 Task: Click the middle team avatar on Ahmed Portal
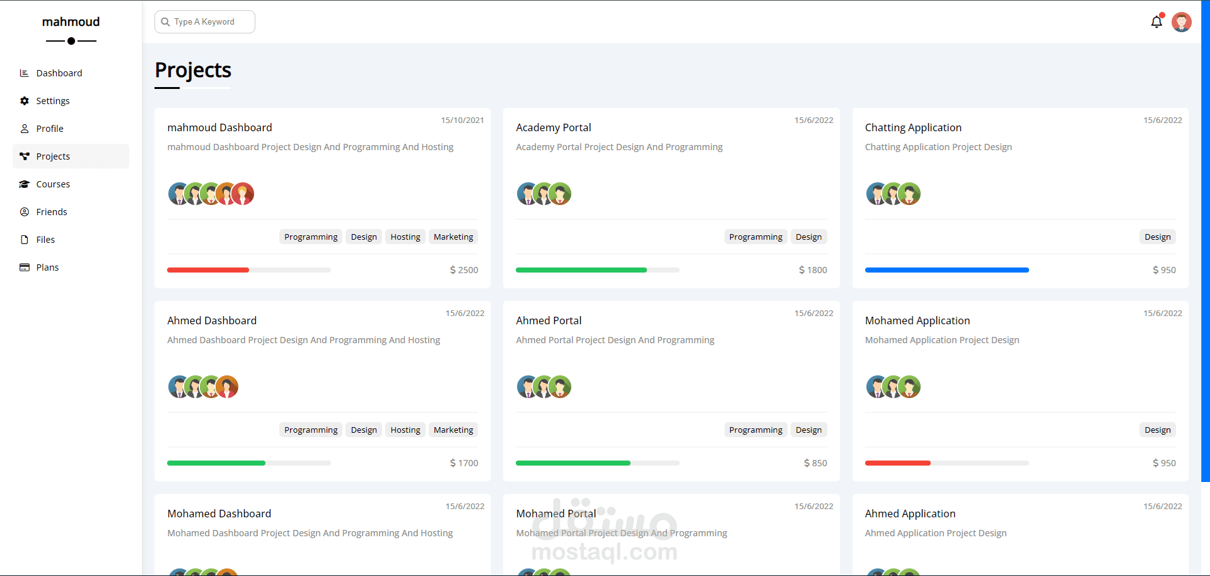pos(544,387)
